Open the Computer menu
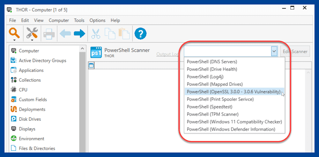The image size is (319, 157). (59, 20)
